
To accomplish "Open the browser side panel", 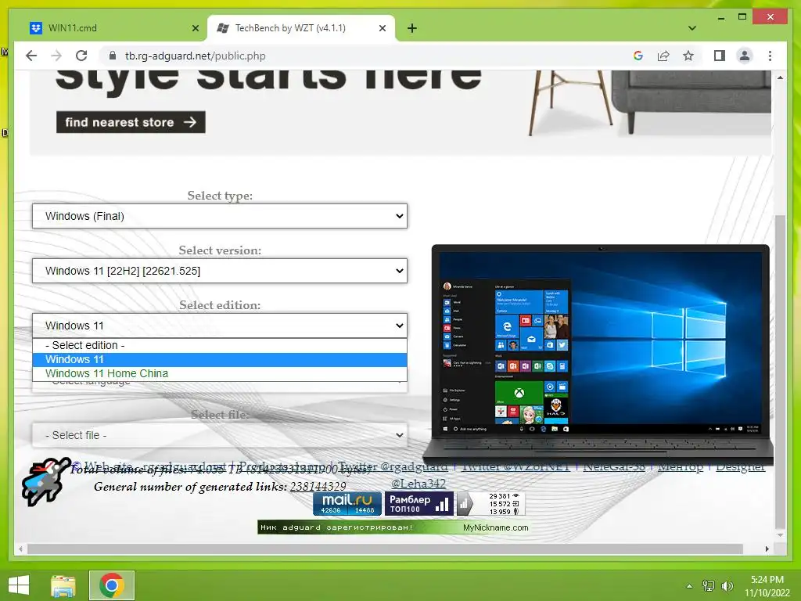I will pyautogui.click(x=720, y=56).
